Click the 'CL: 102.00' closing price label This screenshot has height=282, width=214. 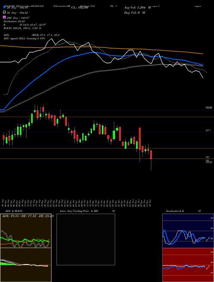[80, 8]
